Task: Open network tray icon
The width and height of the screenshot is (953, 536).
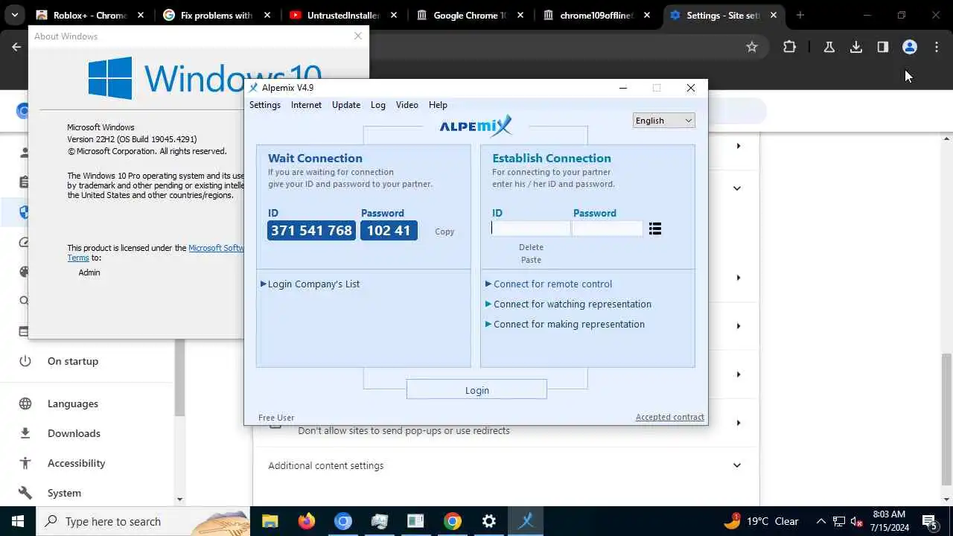Action: [x=839, y=521]
